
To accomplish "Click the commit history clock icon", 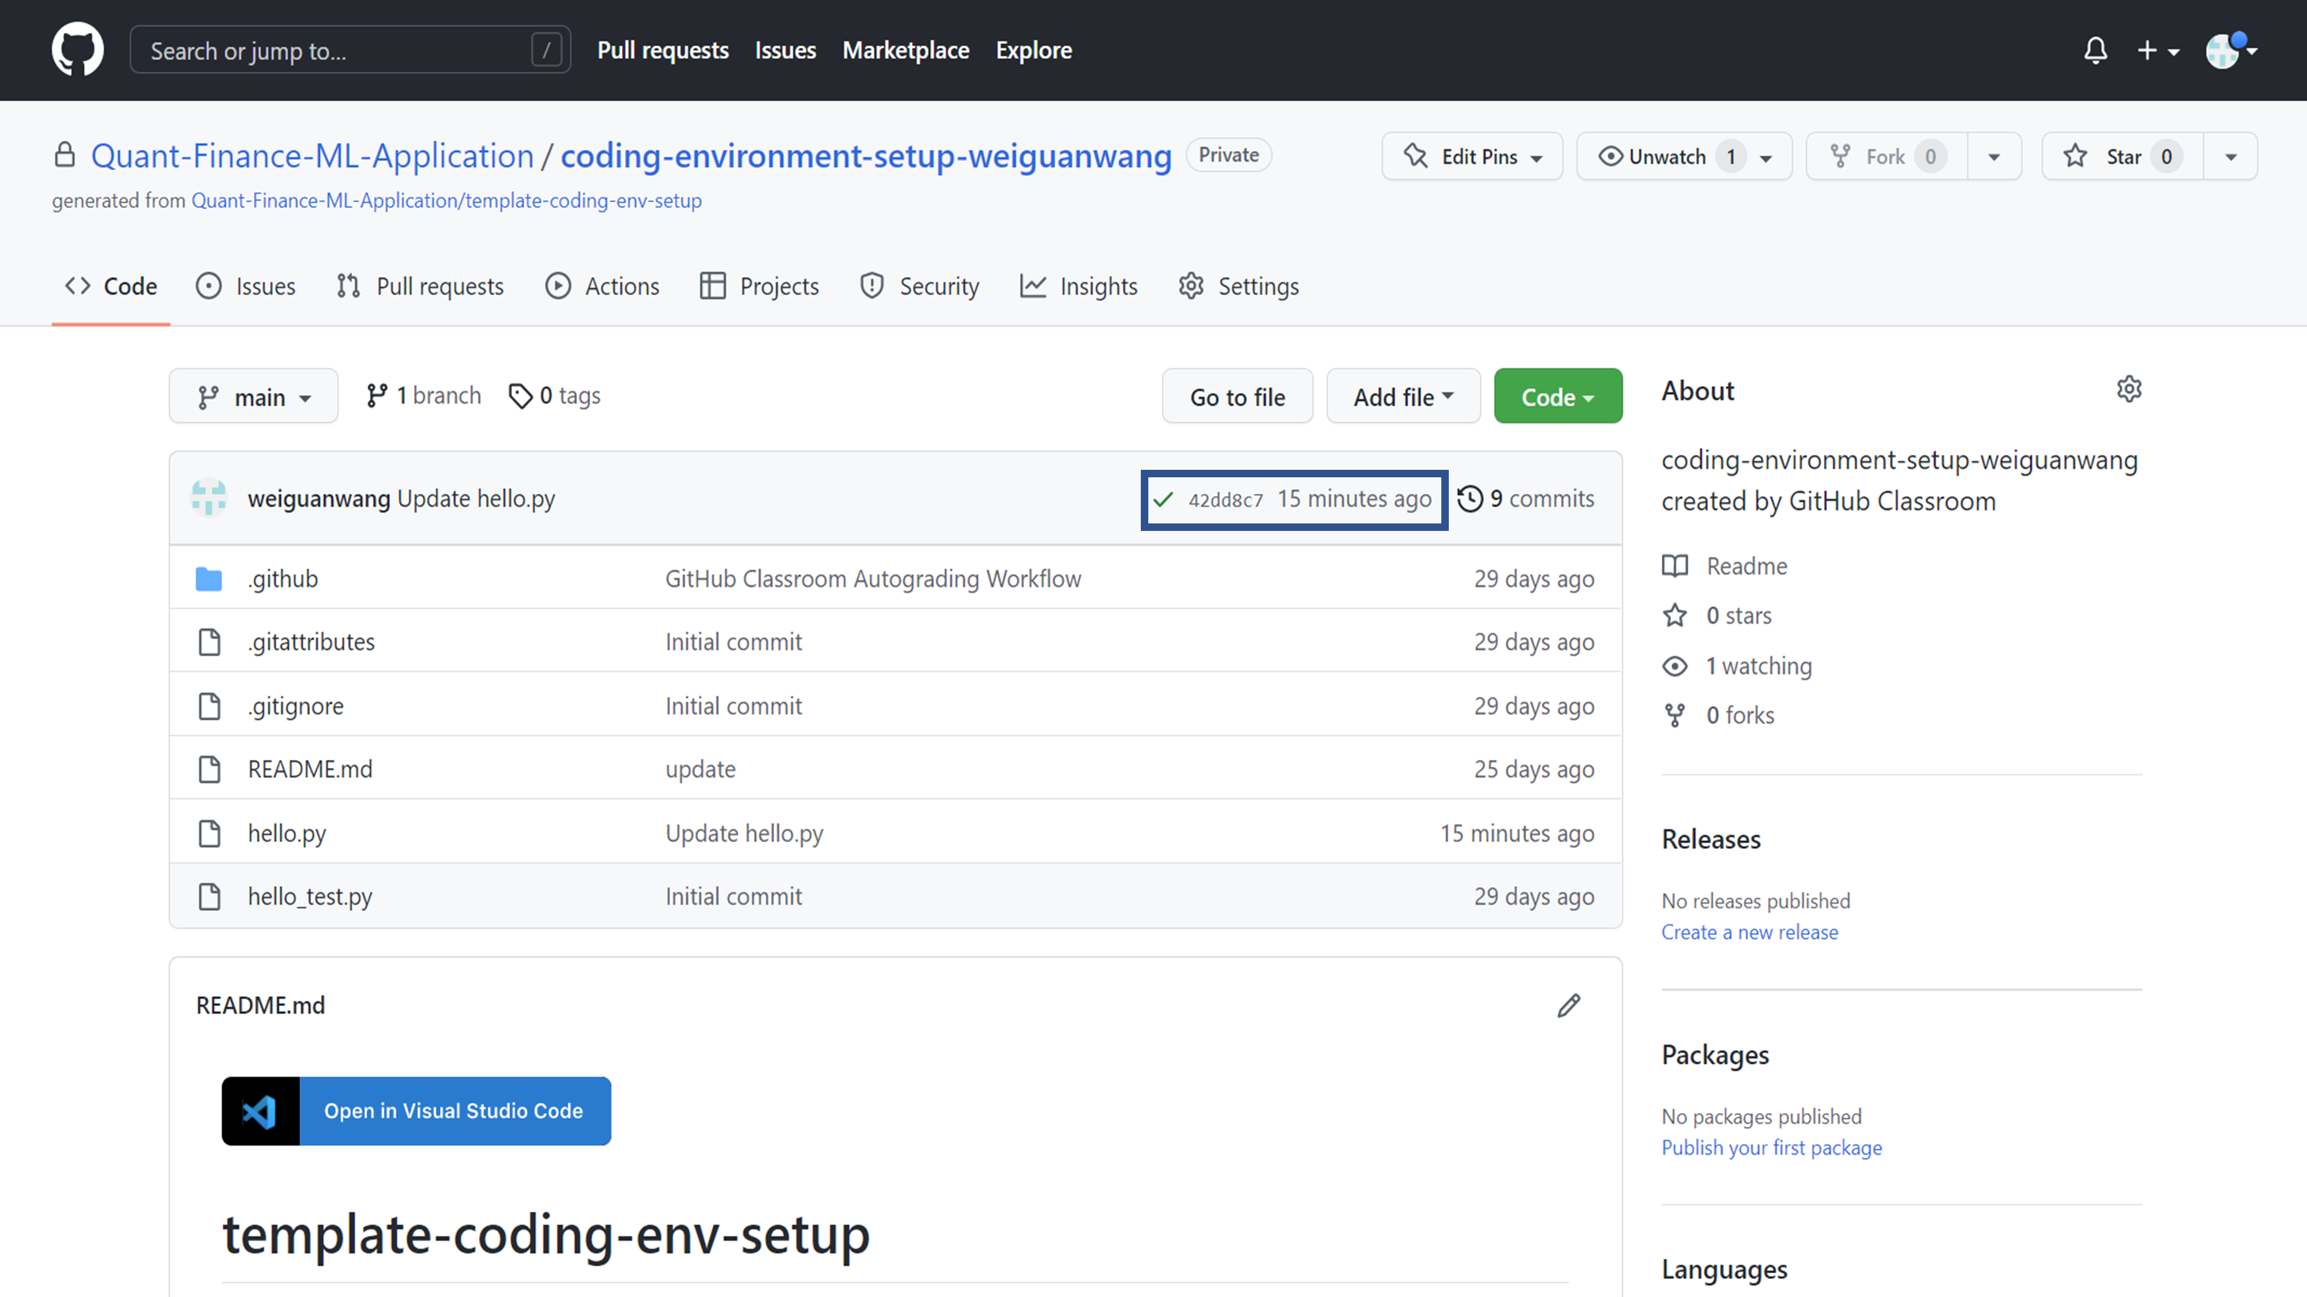I will click(1469, 497).
